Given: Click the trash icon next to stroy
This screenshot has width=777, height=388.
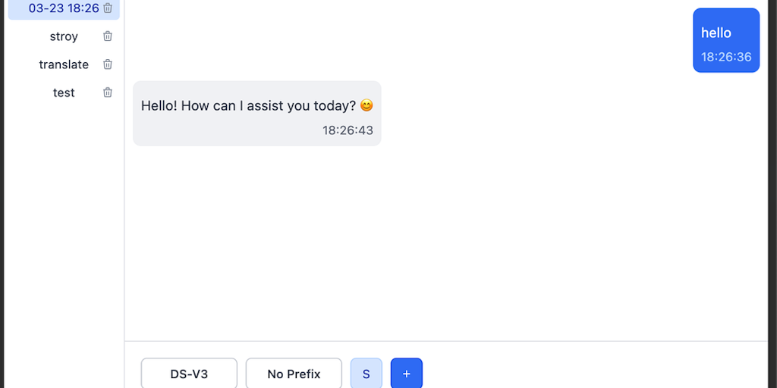Looking at the screenshot, I should coord(108,36).
